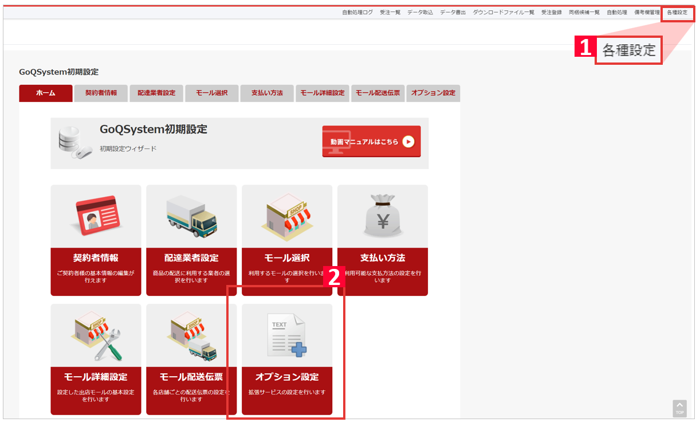The width and height of the screenshot is (700, 422).
Task: Open 各種設定 in the top menu bar
Action: (677, 12)
